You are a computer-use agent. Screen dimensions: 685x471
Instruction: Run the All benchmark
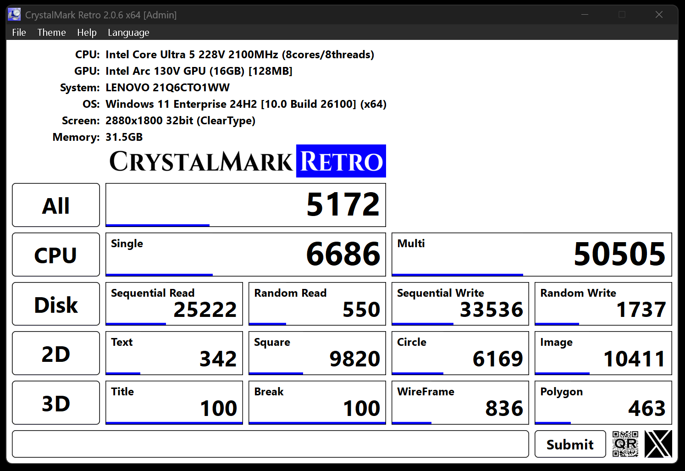pyautogui.click(x=56, y=205)
